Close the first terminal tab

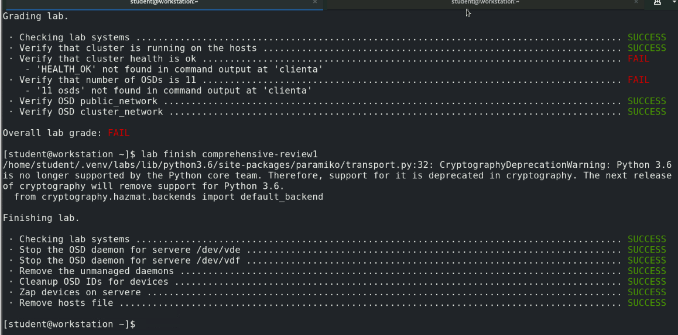coord(315,2)
